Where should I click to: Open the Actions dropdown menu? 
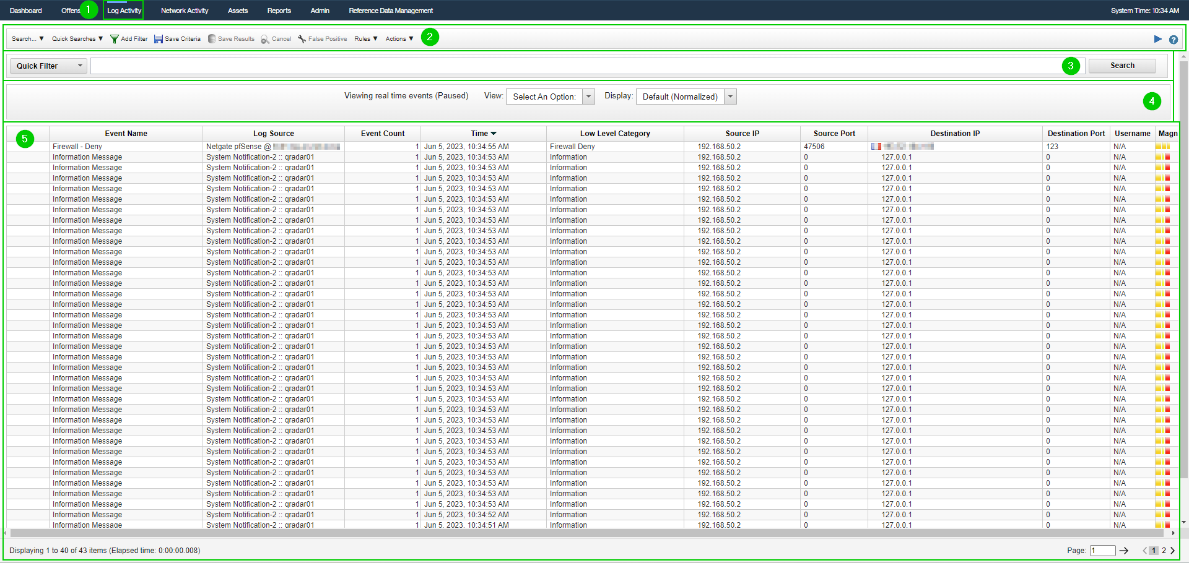click(399, 39)
